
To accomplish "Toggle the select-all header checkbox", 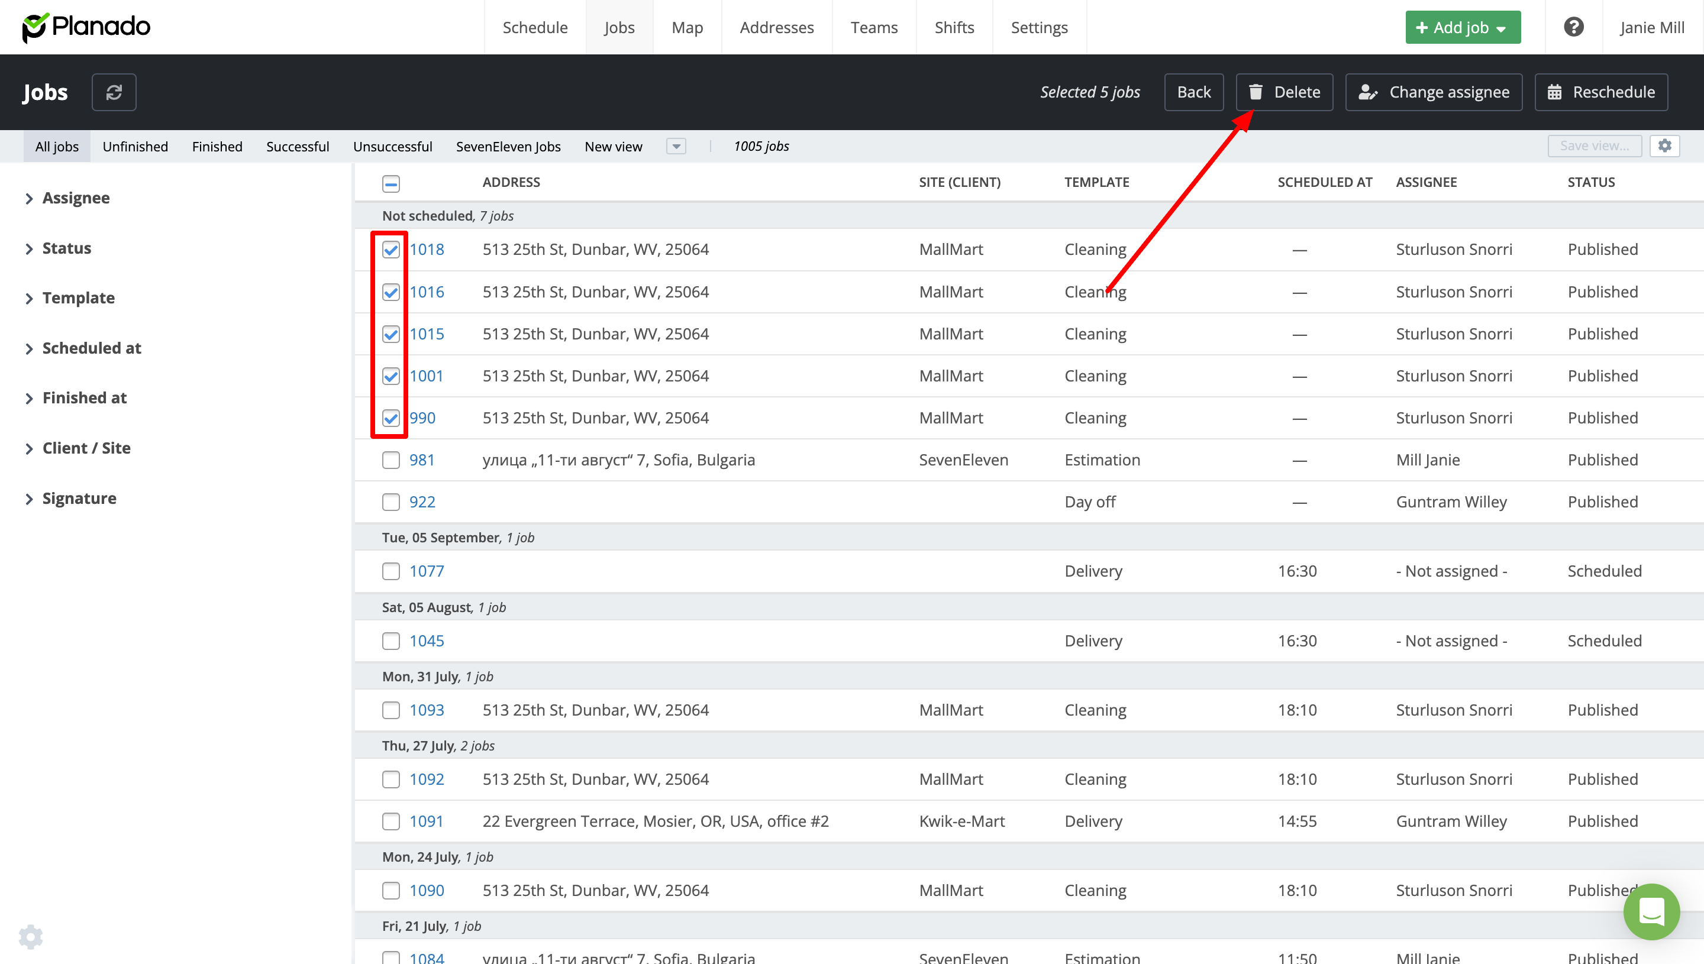I will (x=390, y=183).
